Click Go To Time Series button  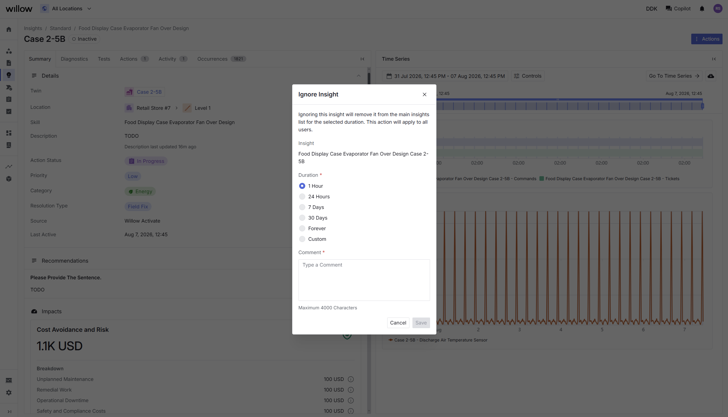674,76
